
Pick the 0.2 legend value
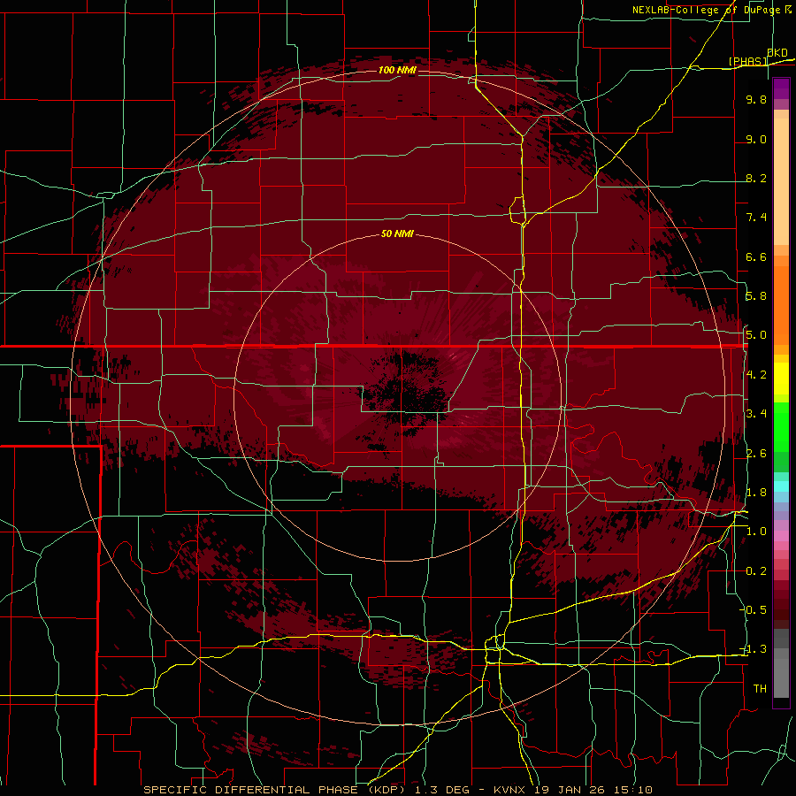(756, 571)
